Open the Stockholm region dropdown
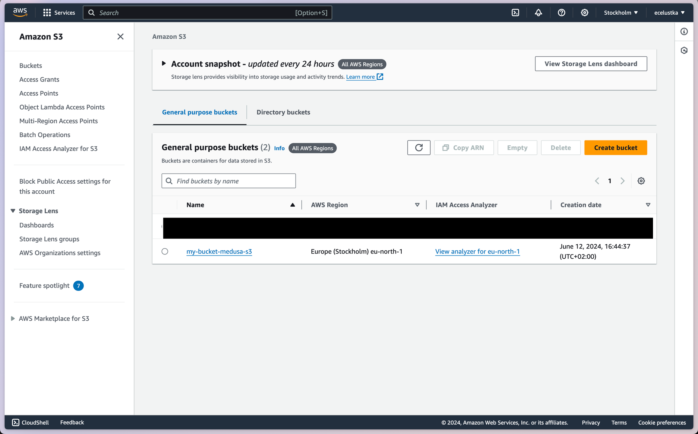 [621, 13]
